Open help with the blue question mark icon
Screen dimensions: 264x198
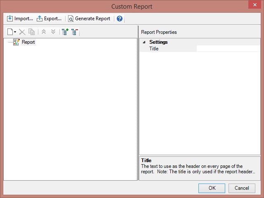(120, 19)
